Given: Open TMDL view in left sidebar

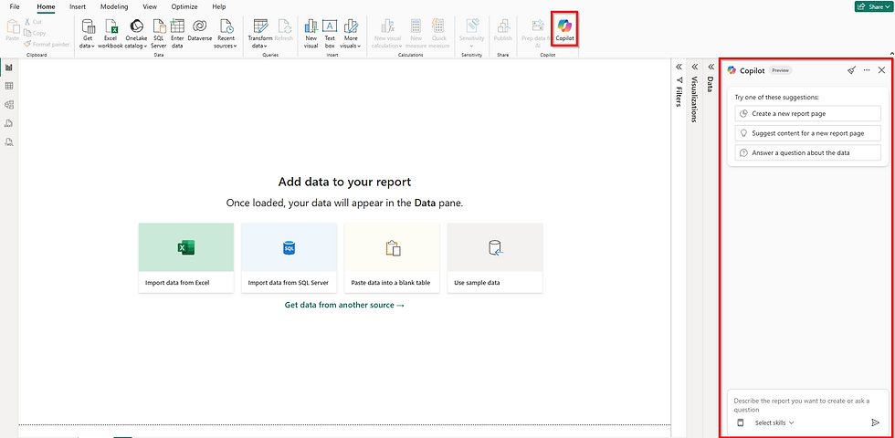Looking at the screenshot, I should [9, 142].
